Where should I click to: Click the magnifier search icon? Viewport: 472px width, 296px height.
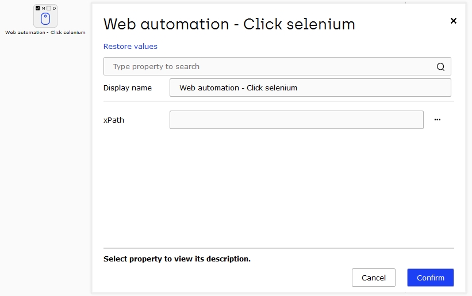440,67
